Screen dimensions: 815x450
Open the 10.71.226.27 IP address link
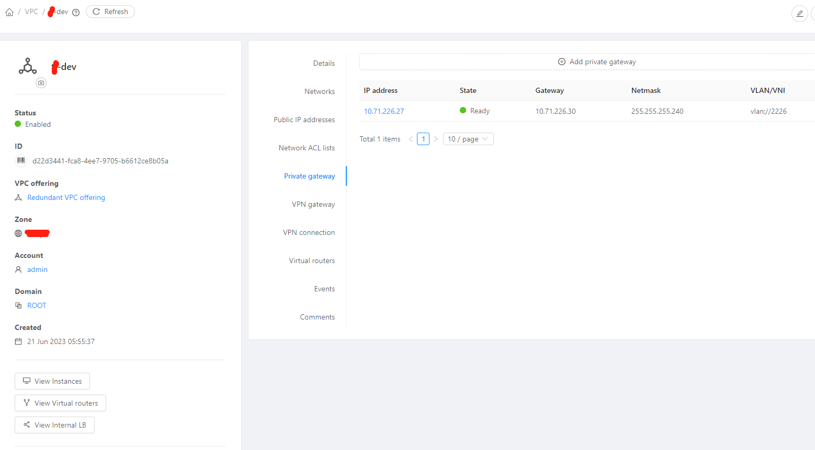pos(383,111)
